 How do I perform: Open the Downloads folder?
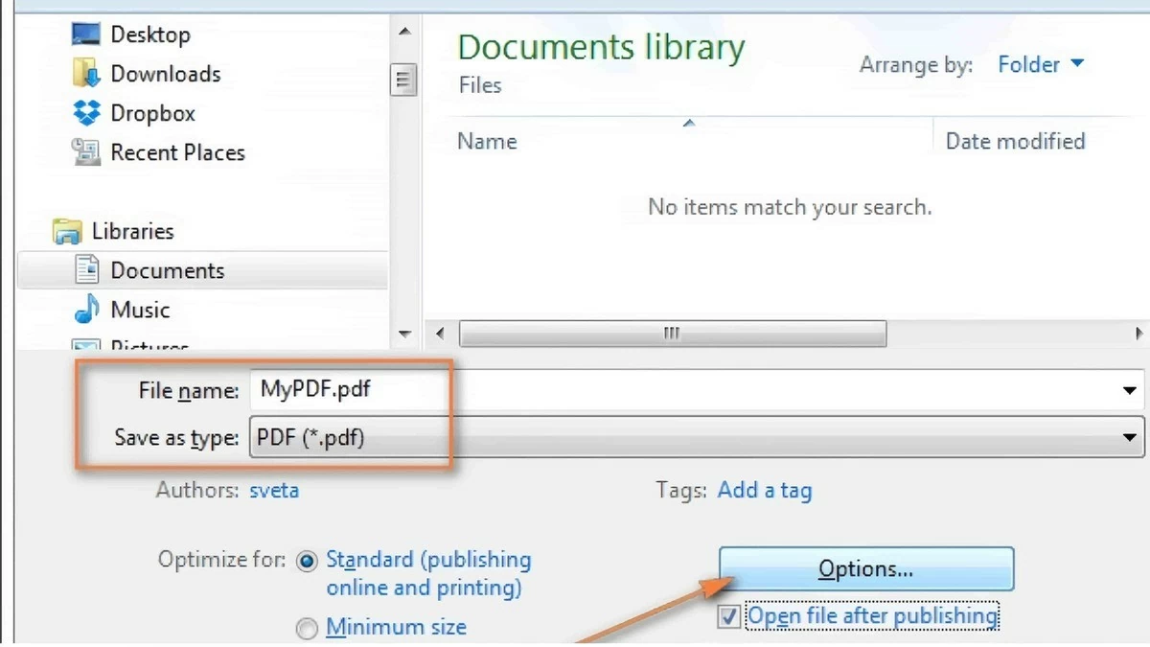[x=165, y=73]
